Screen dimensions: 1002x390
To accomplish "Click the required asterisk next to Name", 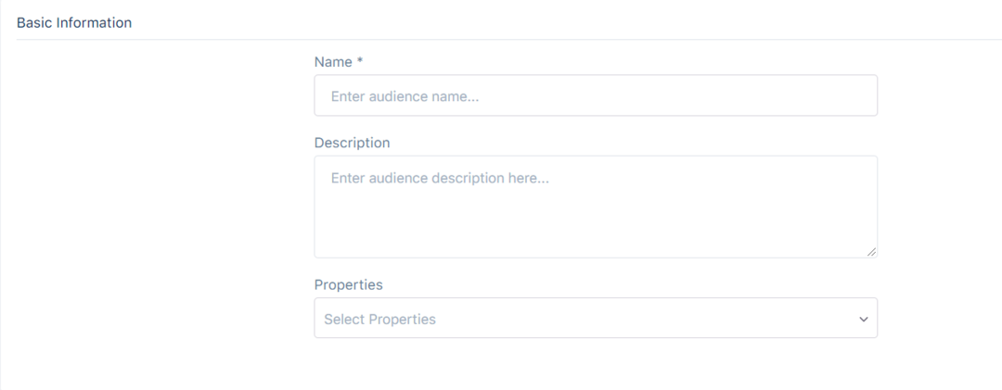I will [x=360, y=61].
